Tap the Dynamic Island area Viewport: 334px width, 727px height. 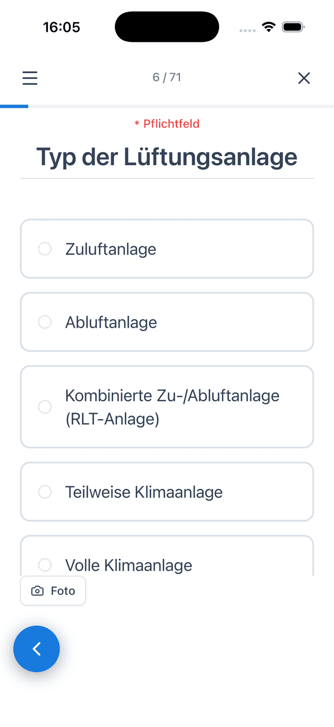167,26
